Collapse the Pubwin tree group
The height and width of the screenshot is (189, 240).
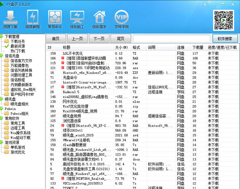tap(2, 109)
